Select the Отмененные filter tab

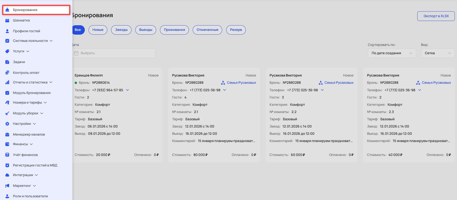coord(207,30)
